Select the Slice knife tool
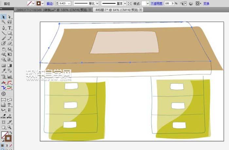 point(9,122)
